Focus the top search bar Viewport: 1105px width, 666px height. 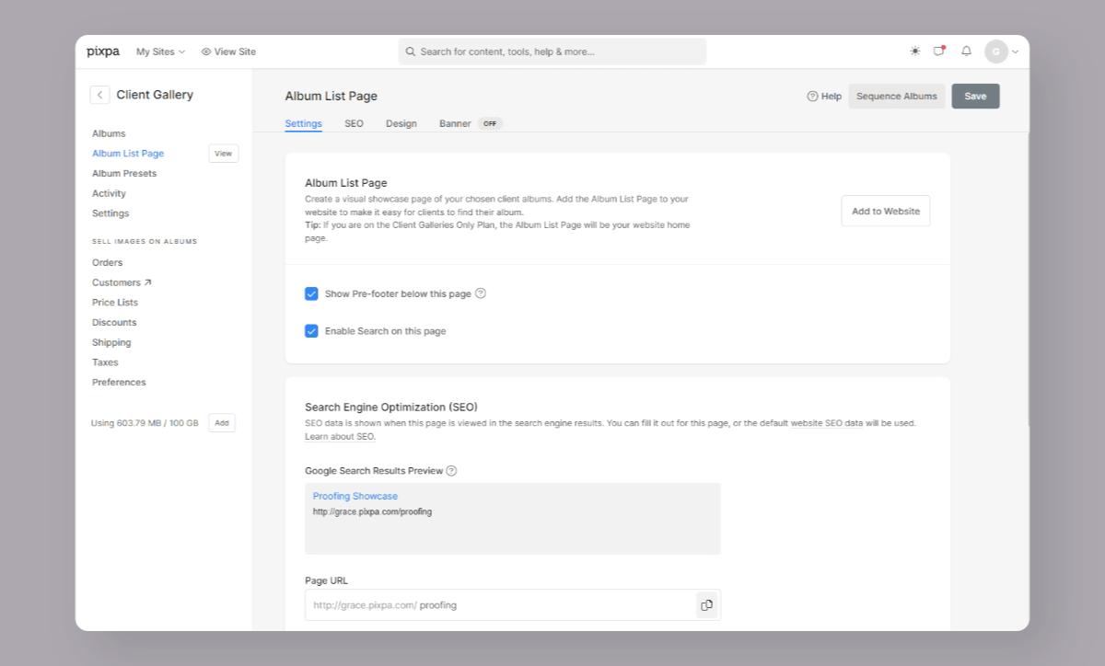point(552,52)
